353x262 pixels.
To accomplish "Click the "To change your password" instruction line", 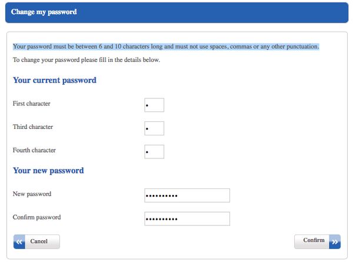I will (86, 60).
